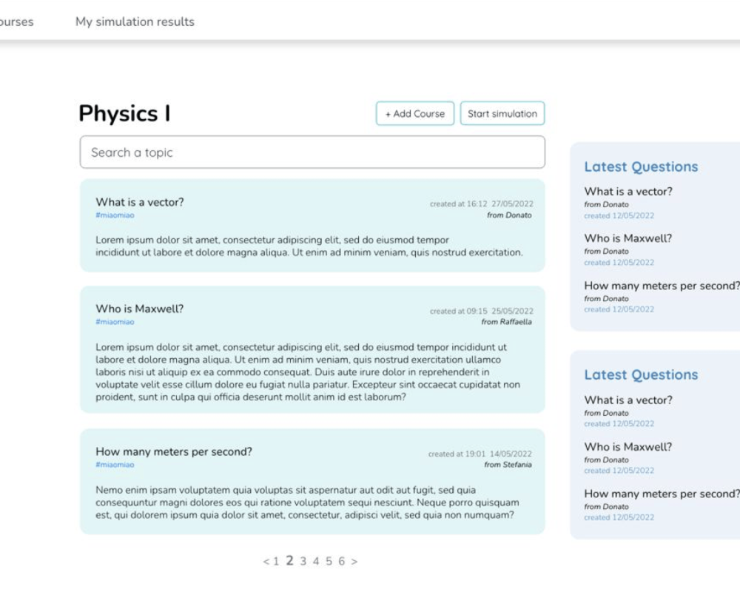The width and height of the screenshot is (740, 592).
Task: Click the lower "Latest Questions" panel heading
Action: (641, 375)
